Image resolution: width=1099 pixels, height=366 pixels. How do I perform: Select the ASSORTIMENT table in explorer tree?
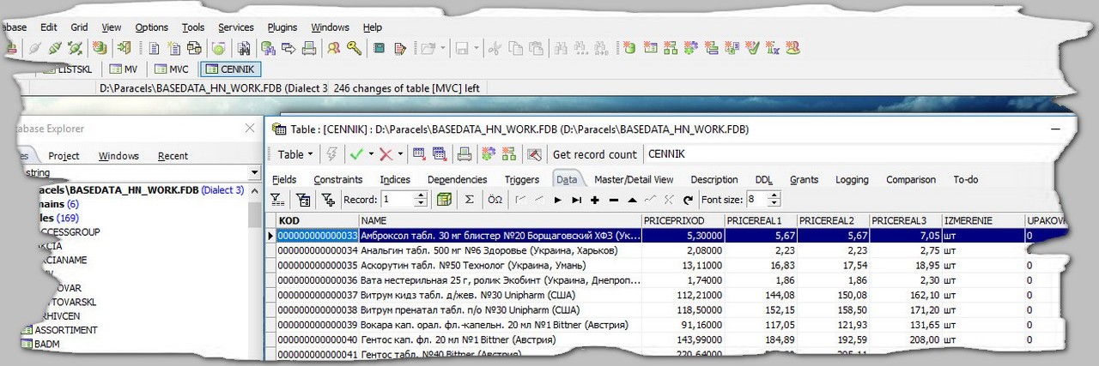tap(65, 330)
